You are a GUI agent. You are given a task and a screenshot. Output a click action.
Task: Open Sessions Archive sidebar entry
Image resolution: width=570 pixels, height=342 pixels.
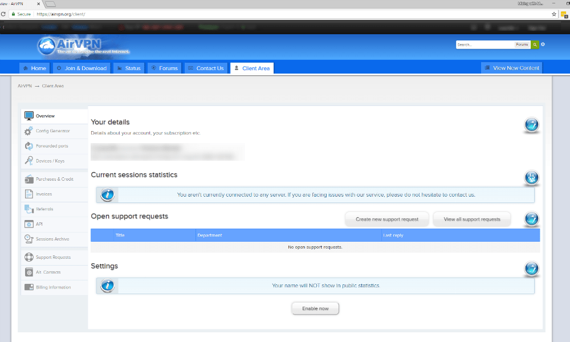[x=55, y=239]
